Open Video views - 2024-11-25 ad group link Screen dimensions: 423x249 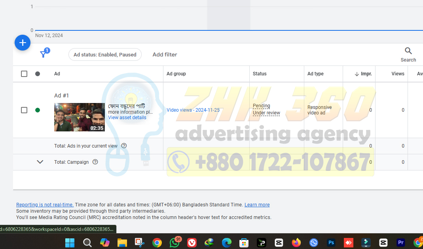coord(193,110)
